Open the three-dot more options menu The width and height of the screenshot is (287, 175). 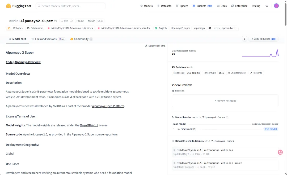coord(244,39)
